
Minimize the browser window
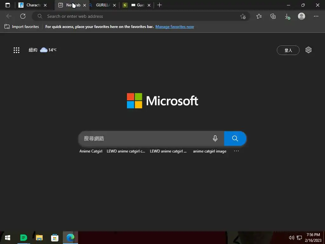tap(288, 5)
